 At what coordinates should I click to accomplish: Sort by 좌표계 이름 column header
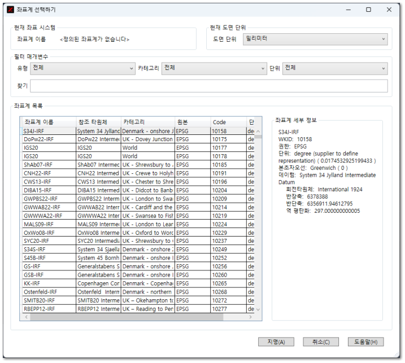pos(49,122)
